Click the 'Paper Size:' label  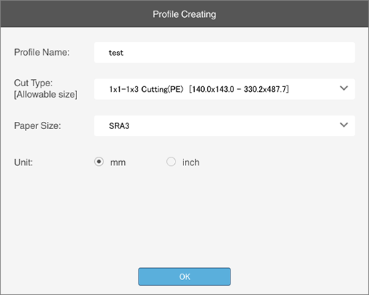(x=38, y=125)
